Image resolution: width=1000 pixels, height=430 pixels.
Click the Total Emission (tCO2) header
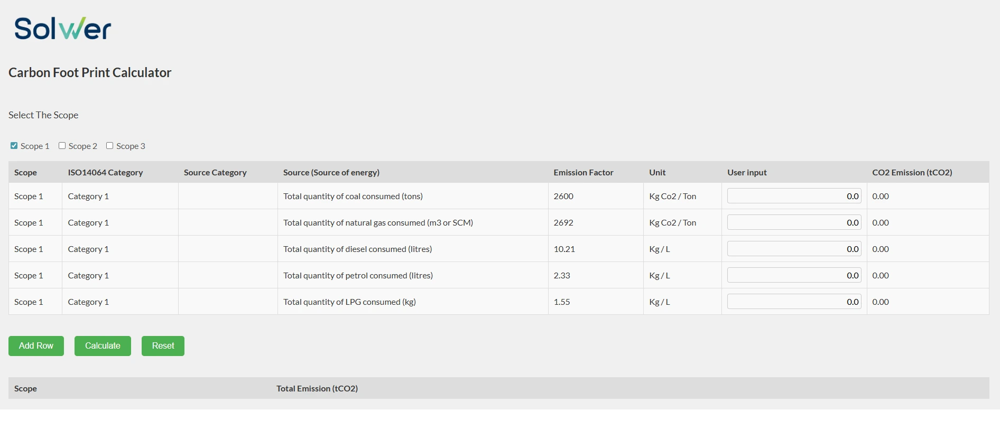317,389
